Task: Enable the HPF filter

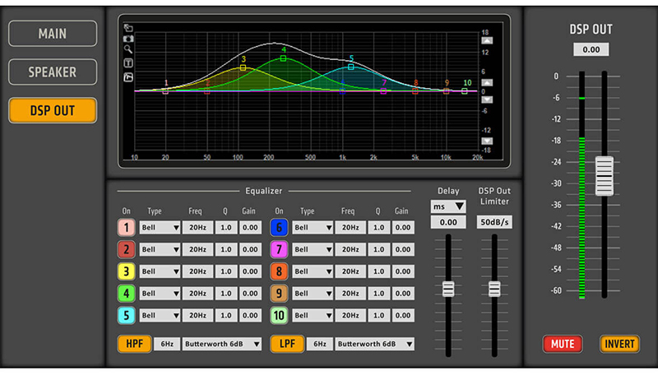Action: [x=135, y=344]
